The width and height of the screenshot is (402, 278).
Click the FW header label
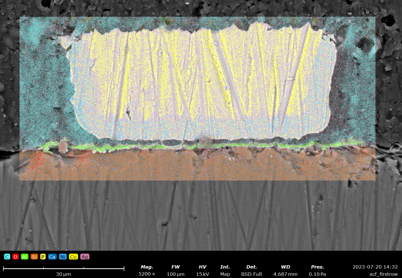(x=176, y=267)
